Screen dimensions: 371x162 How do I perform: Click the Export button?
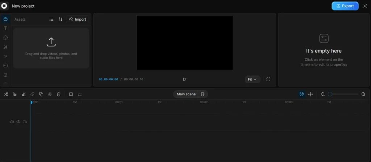(345, 6)
